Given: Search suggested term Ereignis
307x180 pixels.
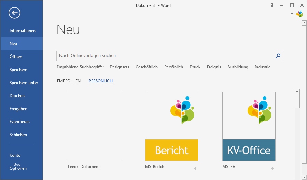Looking at the screenshot, I should tap(214, 67).
